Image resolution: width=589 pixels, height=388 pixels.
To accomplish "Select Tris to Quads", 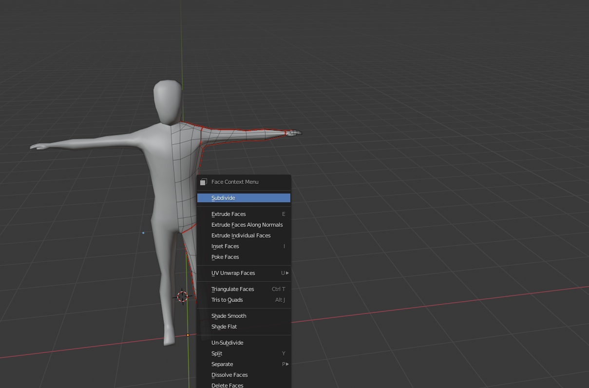I will click(x=244, y=300).
